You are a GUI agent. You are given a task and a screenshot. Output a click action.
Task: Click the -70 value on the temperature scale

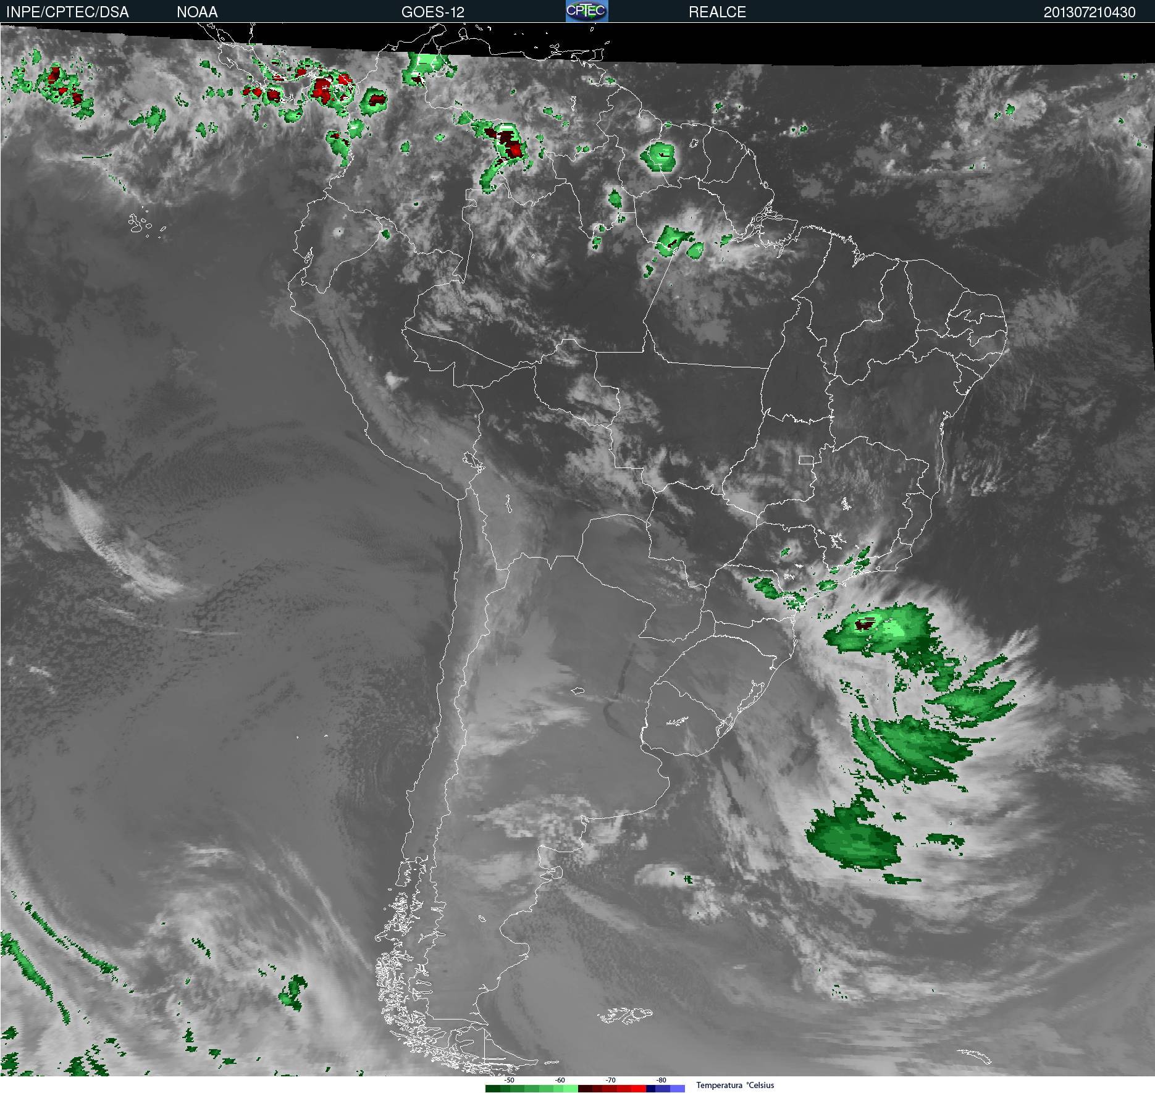click(610, 1080)
